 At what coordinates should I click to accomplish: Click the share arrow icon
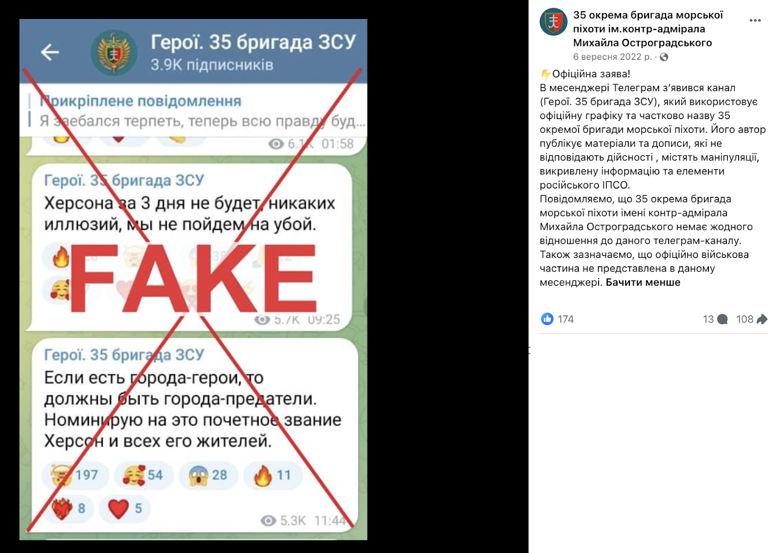tap(762, 319)
